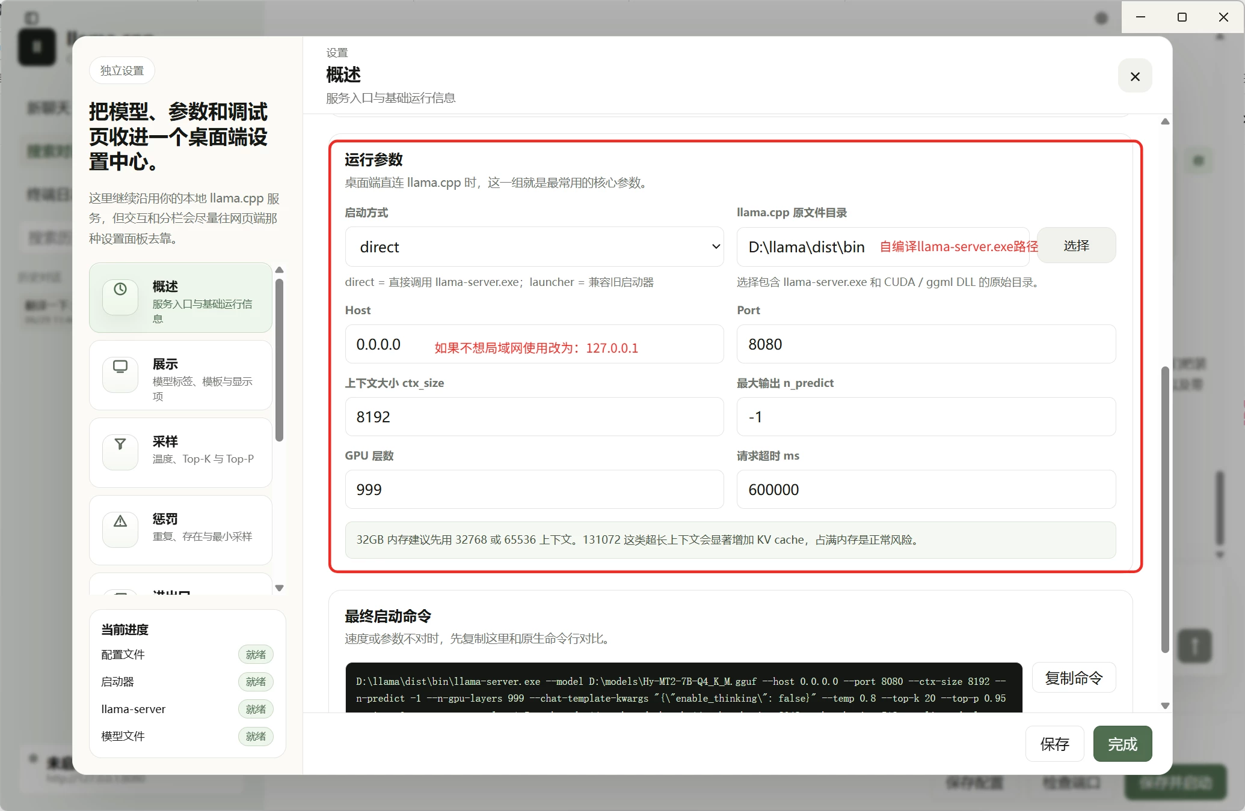Click the 就绪 badge next to llama-server

pyautogui.click(x=256, y=709)
